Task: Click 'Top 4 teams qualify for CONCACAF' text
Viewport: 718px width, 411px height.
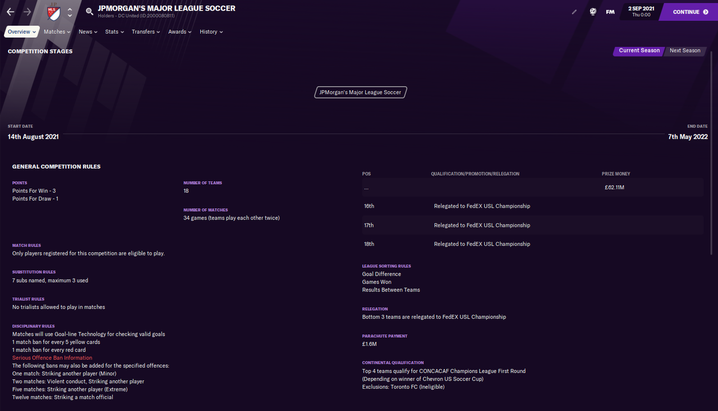Action: click(x=444, y=371)
